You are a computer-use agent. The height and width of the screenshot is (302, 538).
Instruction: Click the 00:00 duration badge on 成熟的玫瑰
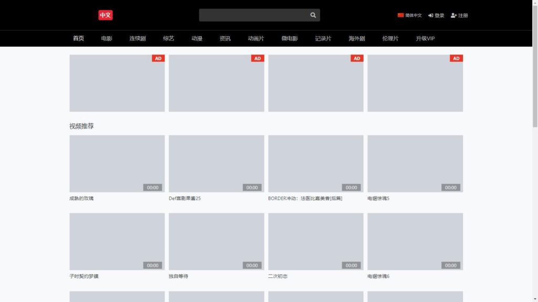[x=153, y=187]
